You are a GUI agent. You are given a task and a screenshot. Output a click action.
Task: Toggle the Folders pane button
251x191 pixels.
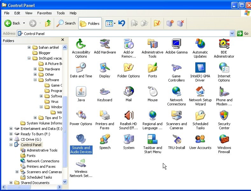(x=90, y=23)
